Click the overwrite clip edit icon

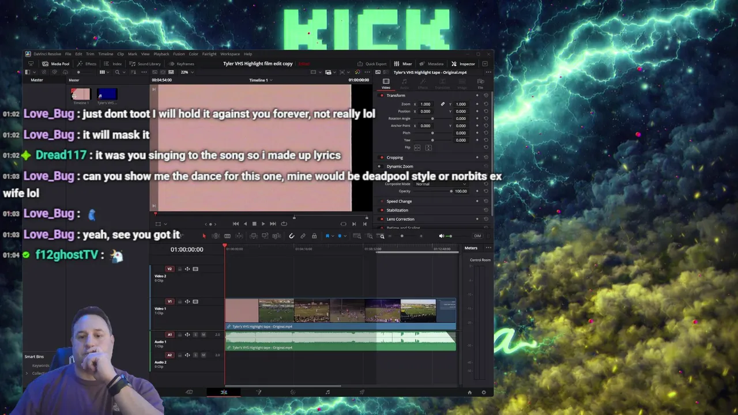(x=265, y=236)
